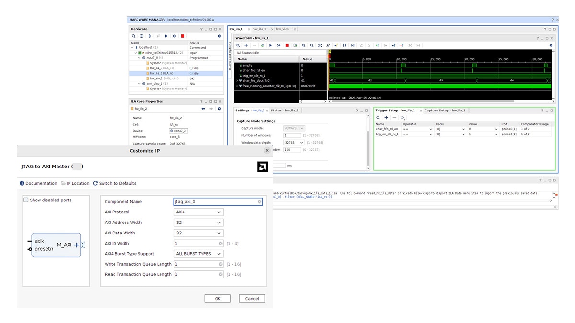This screenshot has height=323, width=575.
Task: Add a probe with Waveform plus icon
Action: pos(246,45)
